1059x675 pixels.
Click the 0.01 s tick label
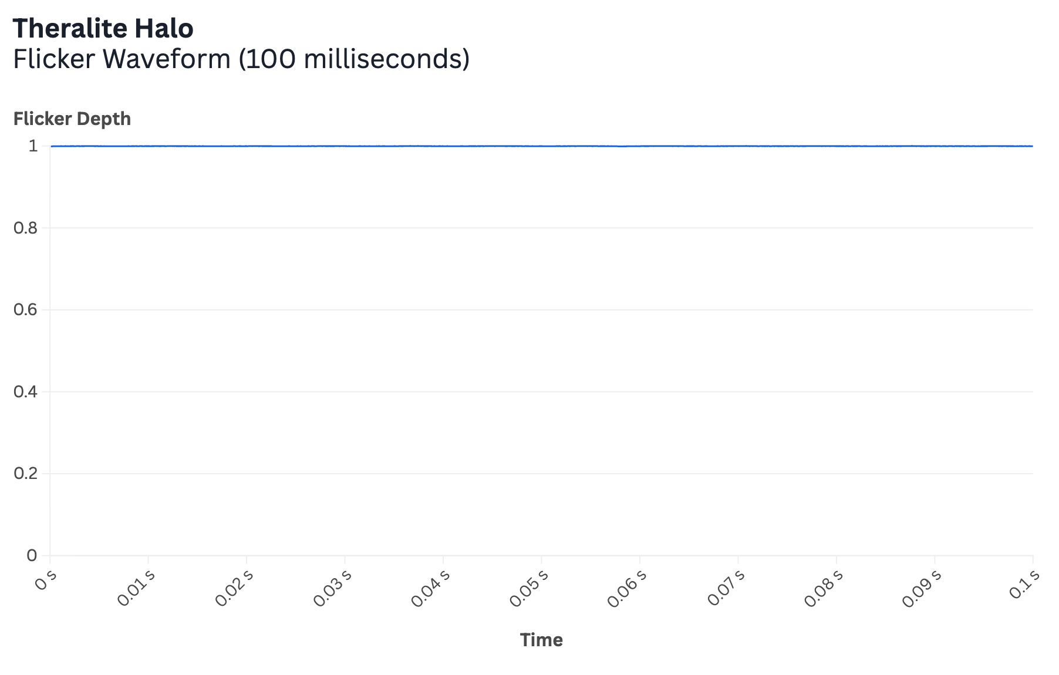coord(136,587)
